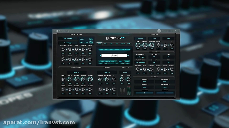This screenshot has width=229, height=128.
Task: Click the envelope mail icon
Action: (121, 61)
